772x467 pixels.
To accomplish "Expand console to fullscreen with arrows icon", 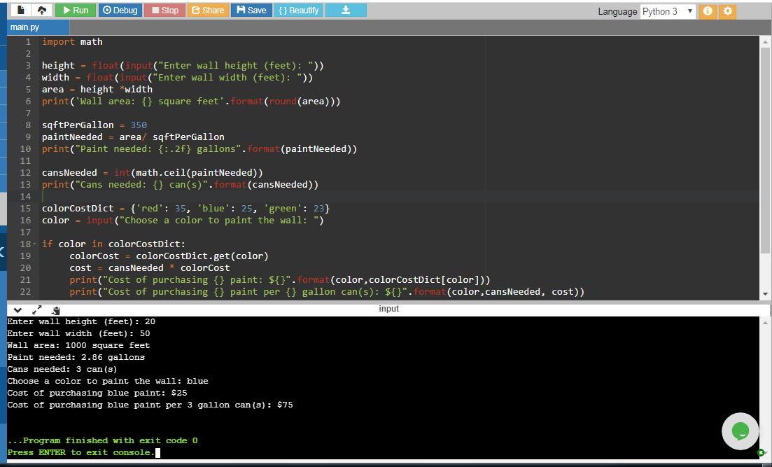I will coord(37,309).
